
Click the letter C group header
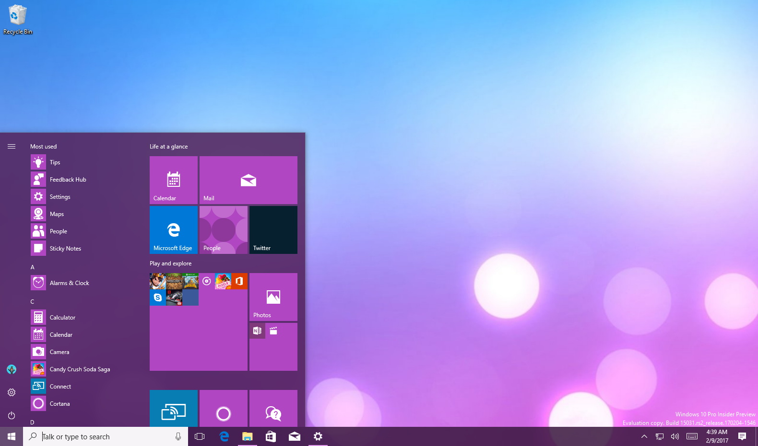click(x=33, y=302)
